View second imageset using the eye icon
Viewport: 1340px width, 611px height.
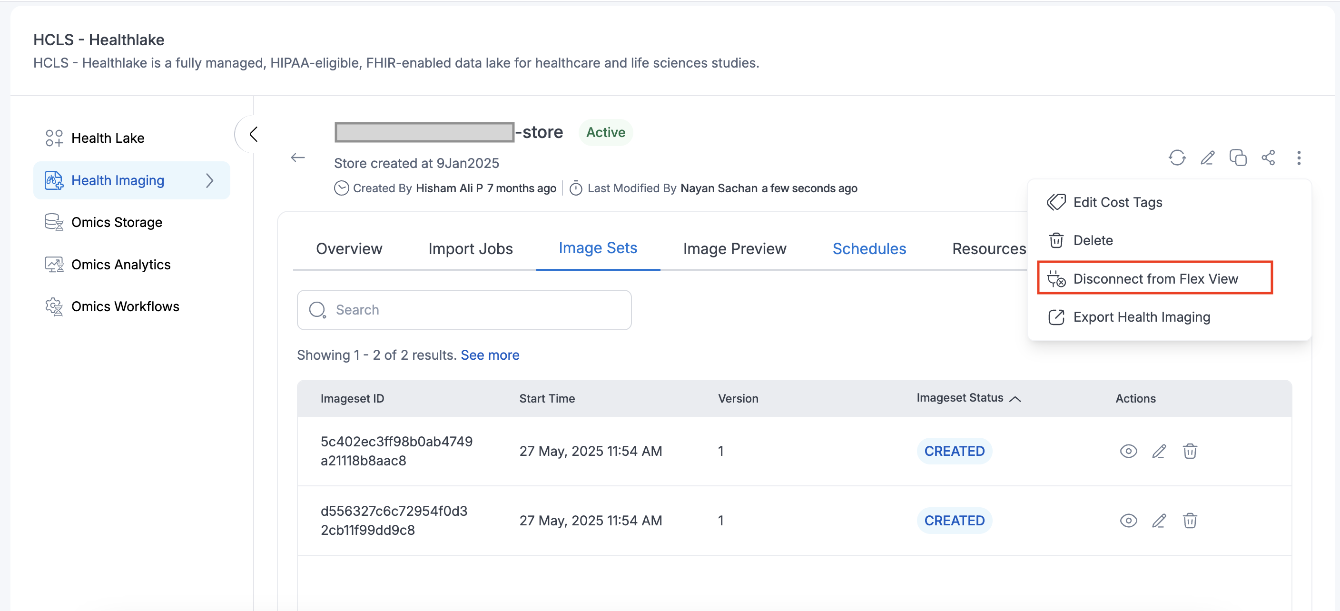(x=1128, y=521)
